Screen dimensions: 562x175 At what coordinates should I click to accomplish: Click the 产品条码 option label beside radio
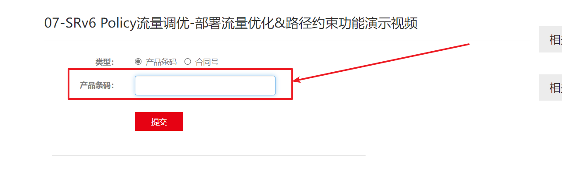coord(161,62)
